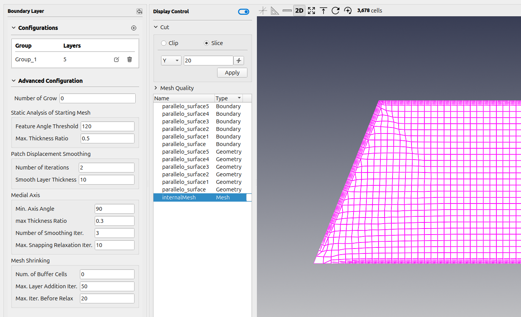This screenshot has height=317, width=521.
Task: Delete the Group_1 configuration
Action: (130, 59)
